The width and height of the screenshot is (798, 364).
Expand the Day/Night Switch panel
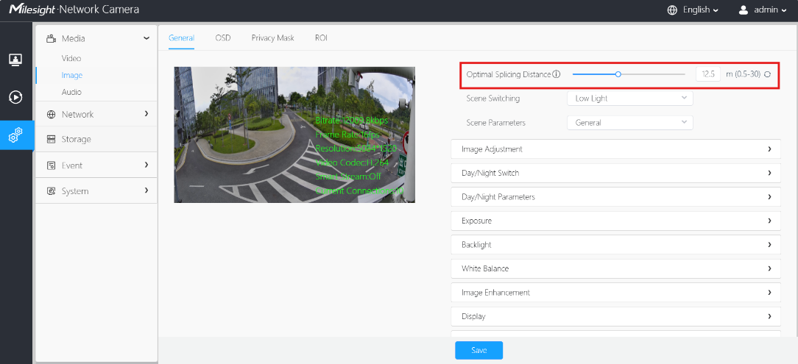point(616,173)
